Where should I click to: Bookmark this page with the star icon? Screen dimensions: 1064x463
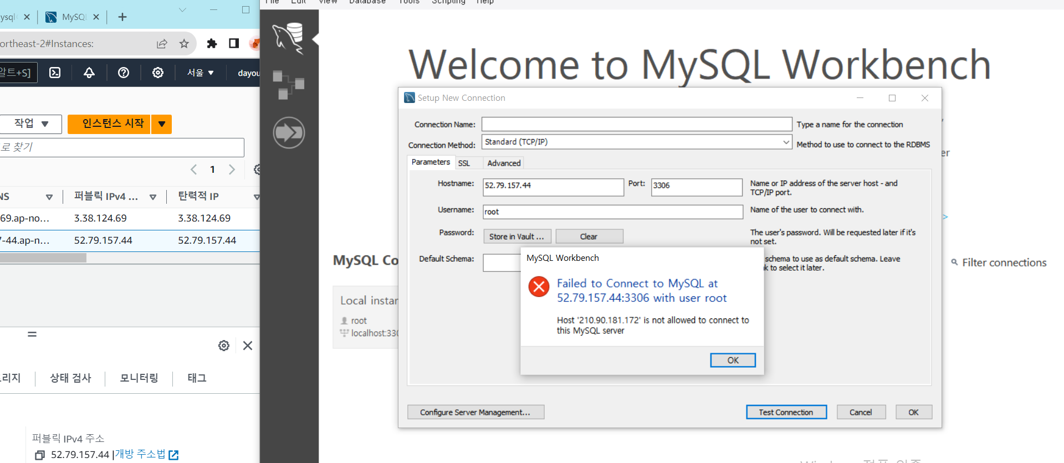(184, 44)
